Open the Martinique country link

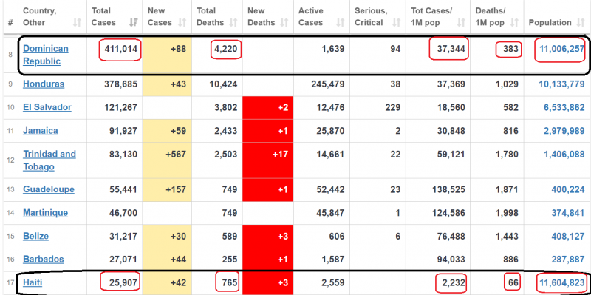tap(46, 213)
